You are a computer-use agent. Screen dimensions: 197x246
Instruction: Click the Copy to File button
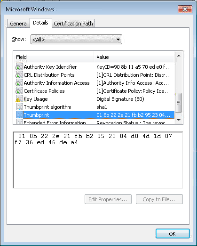(159, 199)
